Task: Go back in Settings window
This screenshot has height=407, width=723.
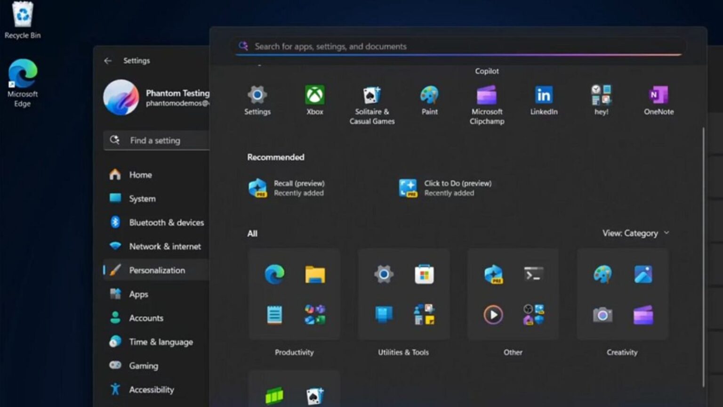Action: (108, 61)
